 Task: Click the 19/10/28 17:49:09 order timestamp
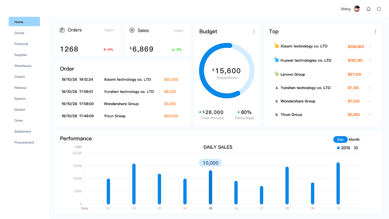tap(77, 116)
